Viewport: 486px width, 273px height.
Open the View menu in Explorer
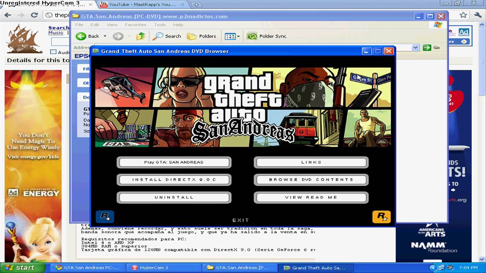click(112, 25)
